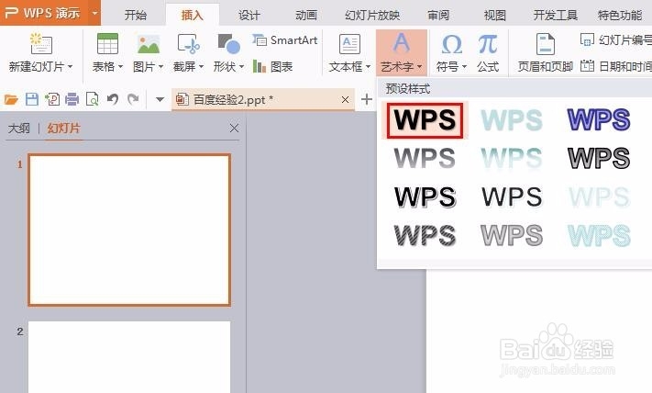Viewport: 652px width, 393px height.
Task: Close the slide thumbnail panel
Action: [x=234, y=129]
